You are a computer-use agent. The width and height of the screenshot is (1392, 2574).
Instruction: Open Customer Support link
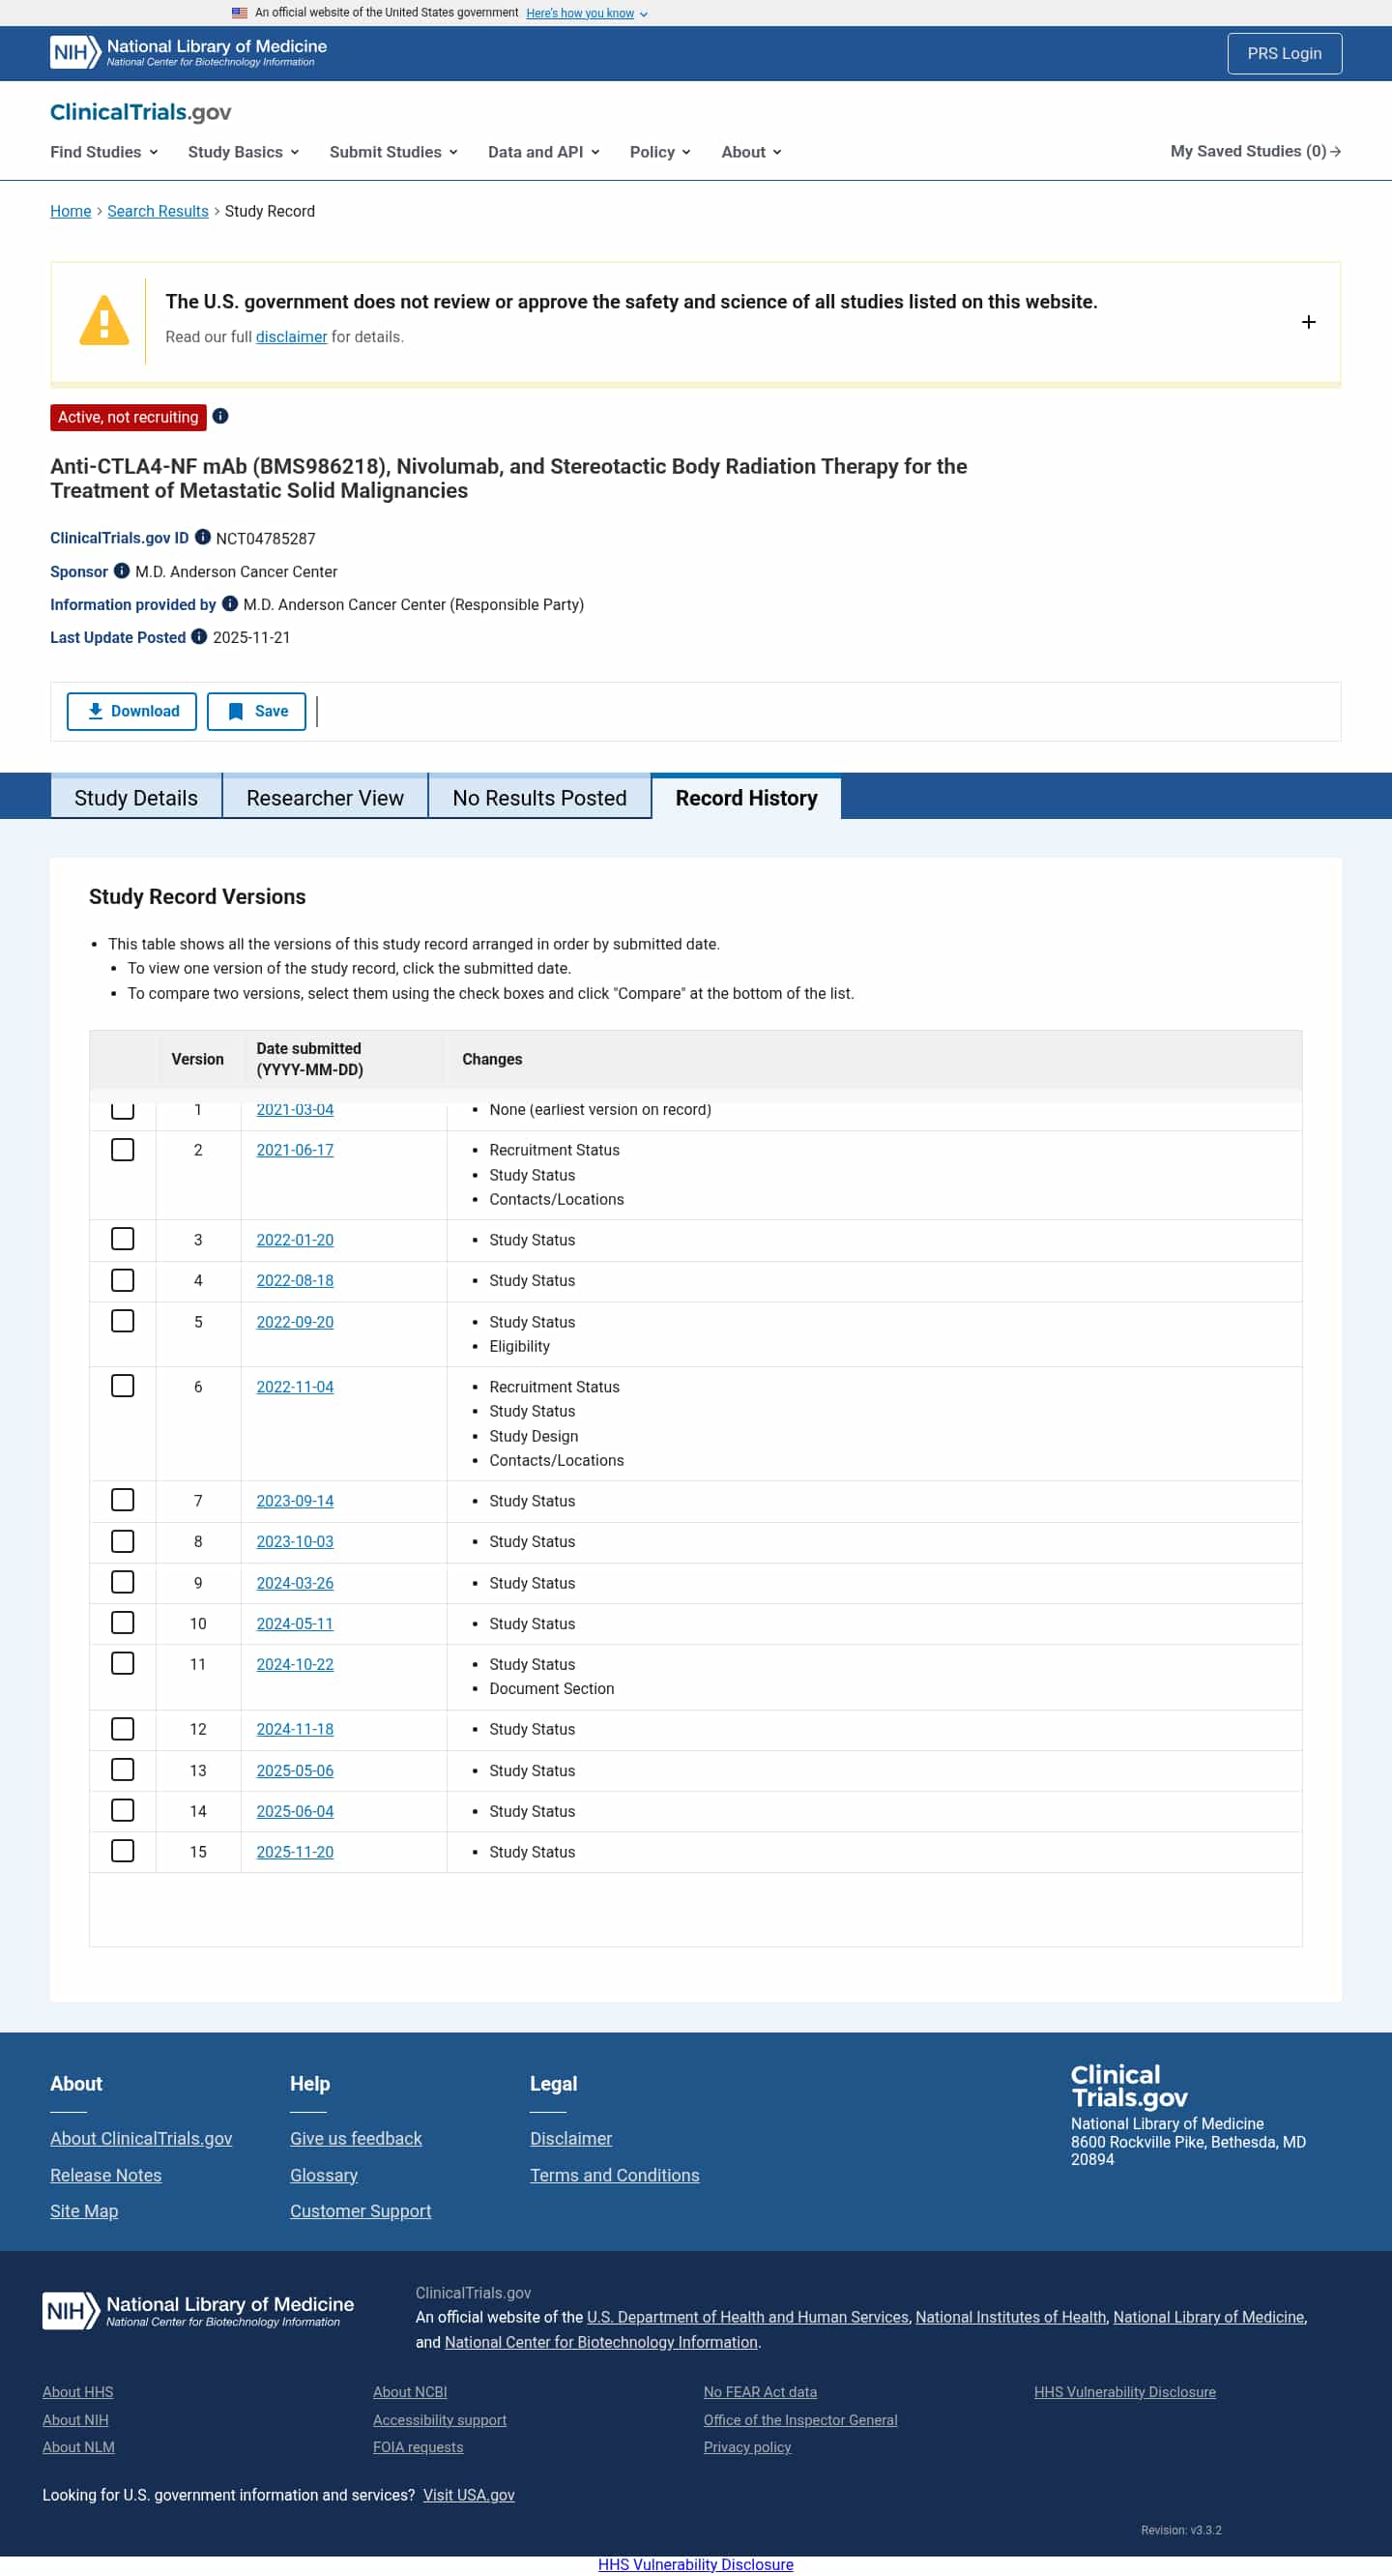click(x=361, y=2211)
